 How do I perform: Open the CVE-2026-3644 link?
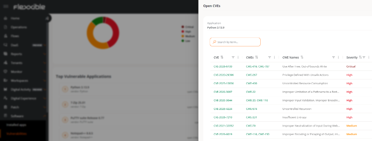[x=223, y=100]
